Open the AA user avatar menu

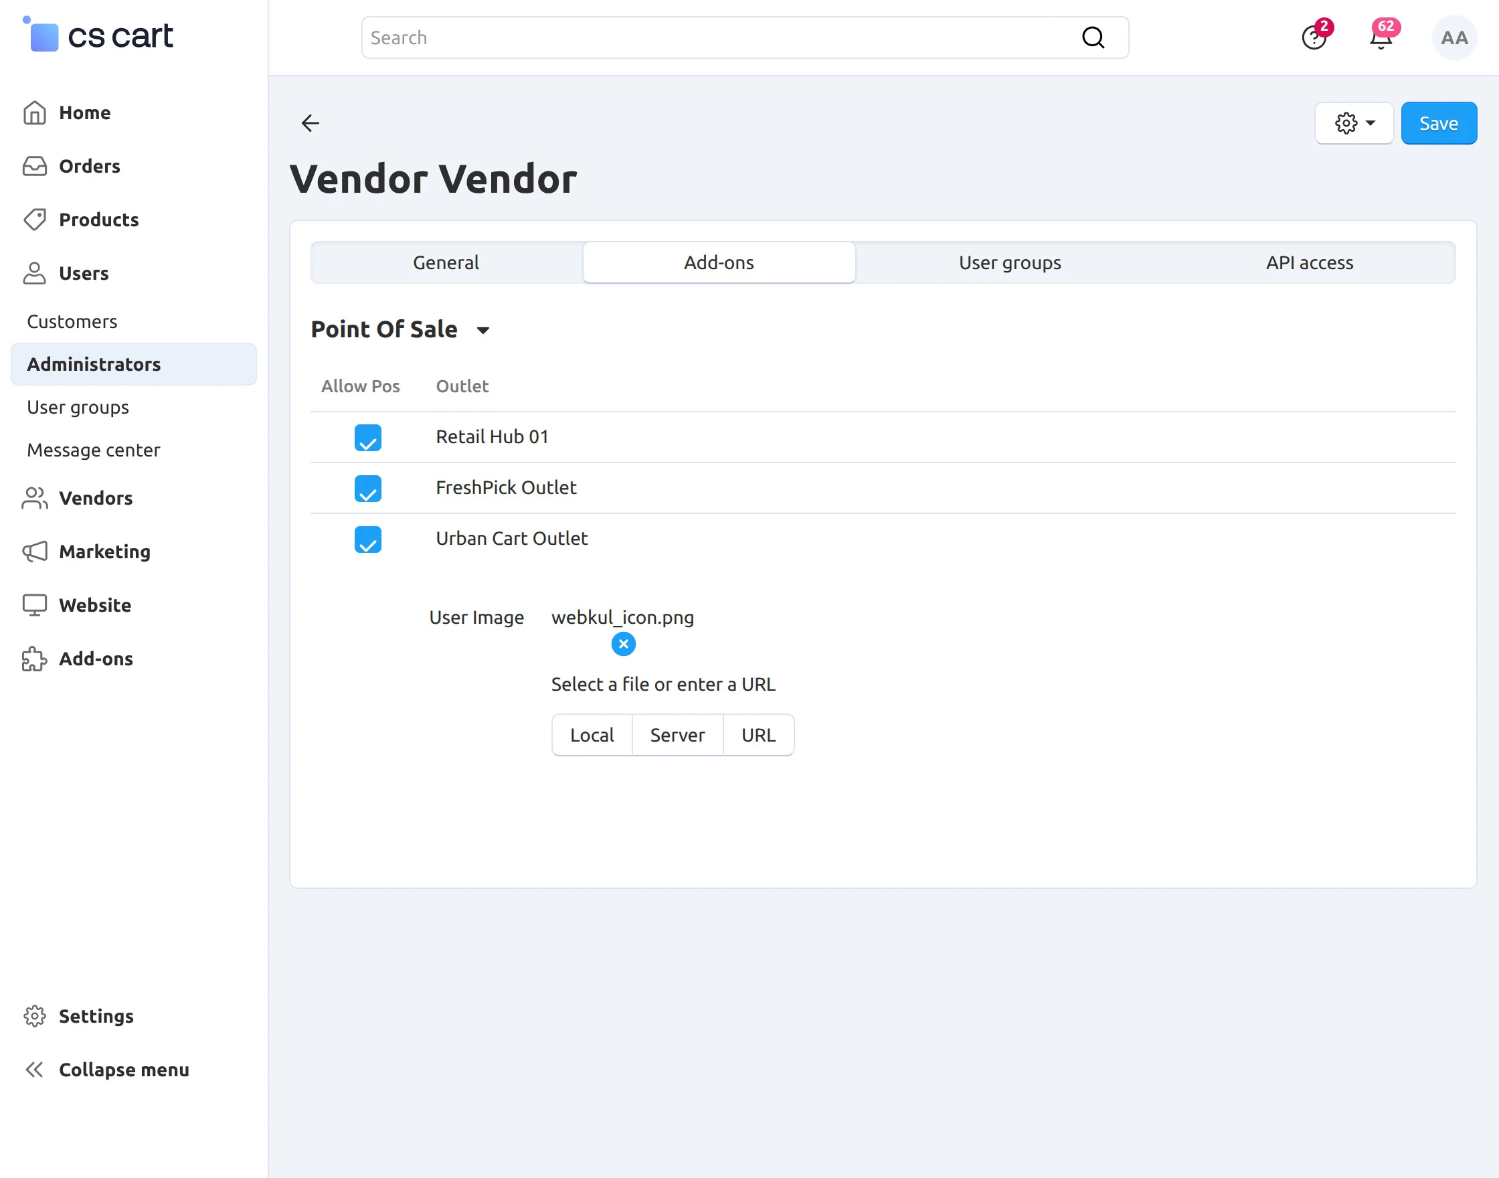pos(1453,38)
